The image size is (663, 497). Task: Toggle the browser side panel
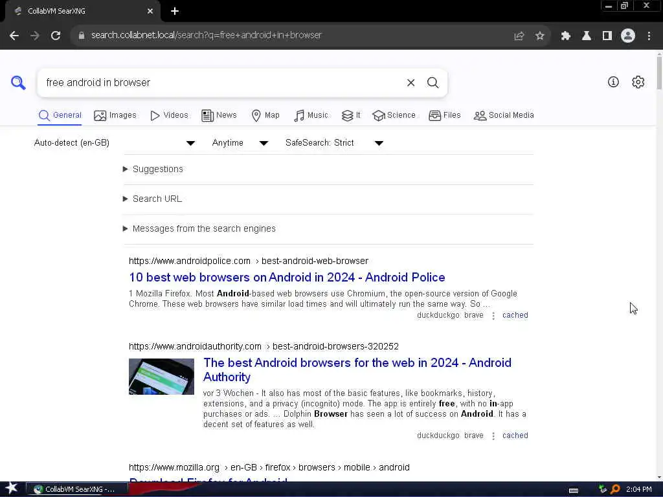(x=607, y=36)
